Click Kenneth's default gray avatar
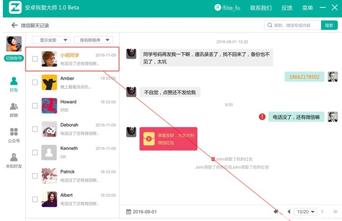Image resolution: width=342 pixels, height=221 pixels. tap(49, 152)
